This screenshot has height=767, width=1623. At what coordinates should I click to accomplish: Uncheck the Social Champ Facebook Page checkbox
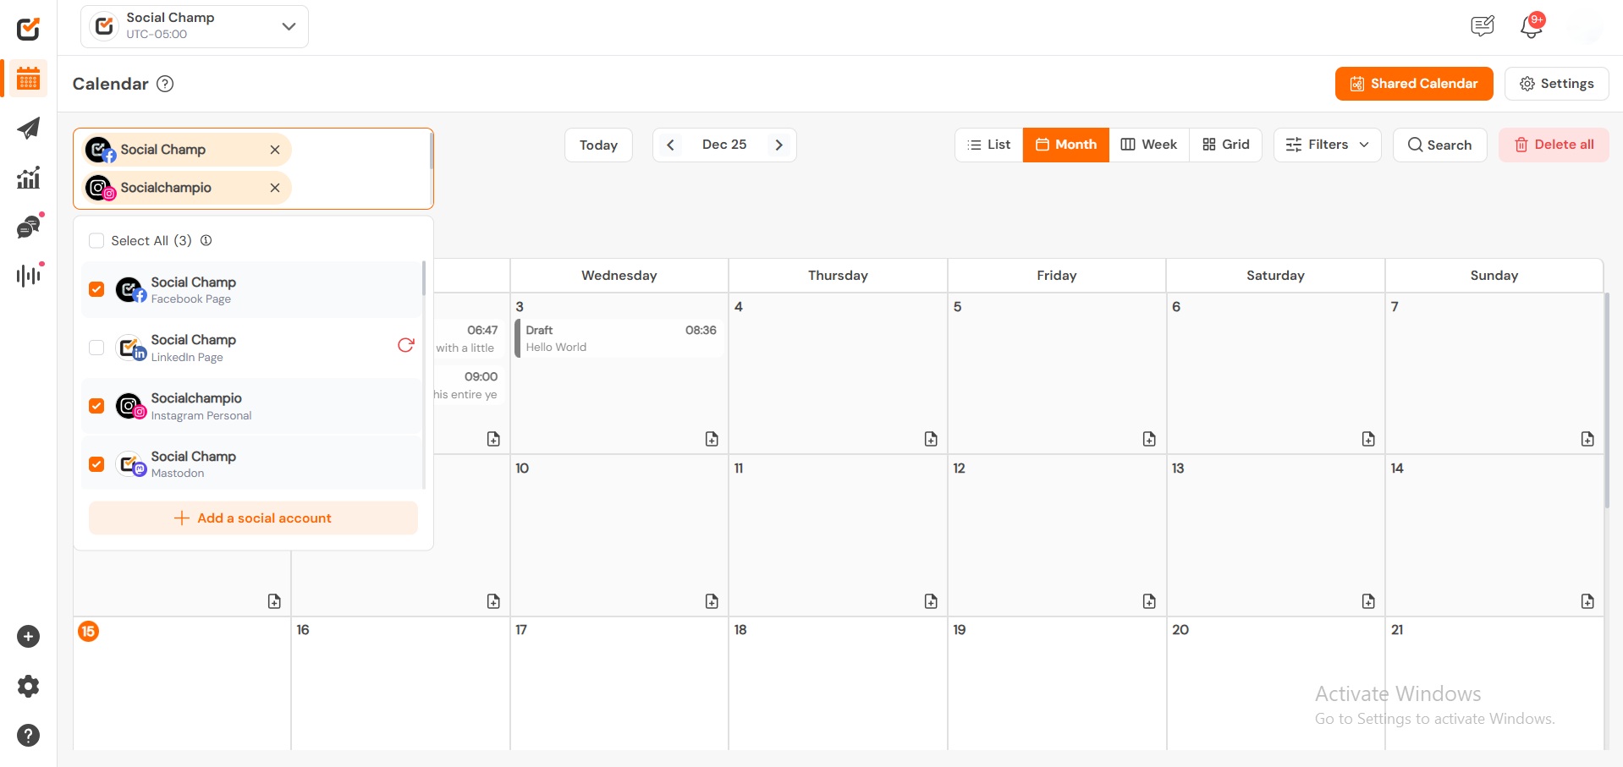[x=96, y=289]
